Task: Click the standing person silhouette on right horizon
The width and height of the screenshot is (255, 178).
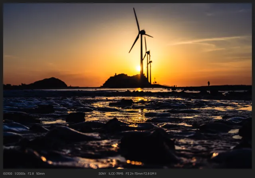Action: (208, 84)
